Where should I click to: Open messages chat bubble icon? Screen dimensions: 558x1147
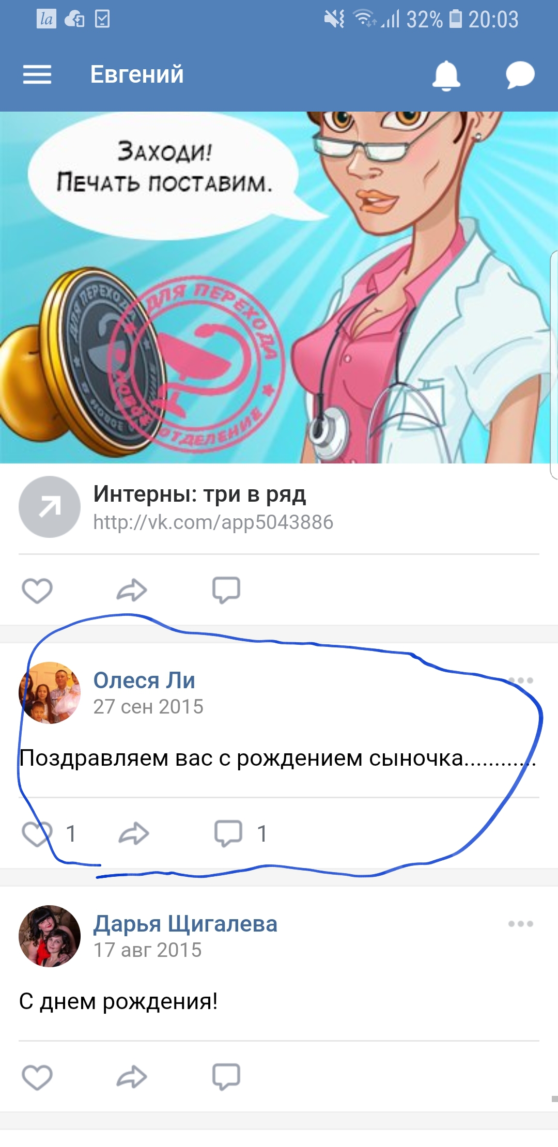tap(520, 75)
